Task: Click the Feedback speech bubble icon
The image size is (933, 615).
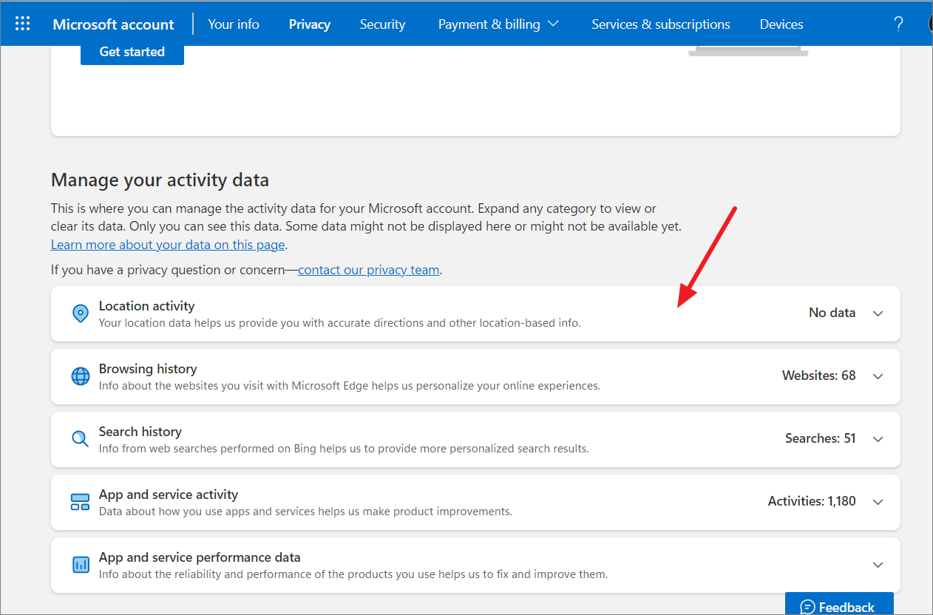Action: pos(808,607)
